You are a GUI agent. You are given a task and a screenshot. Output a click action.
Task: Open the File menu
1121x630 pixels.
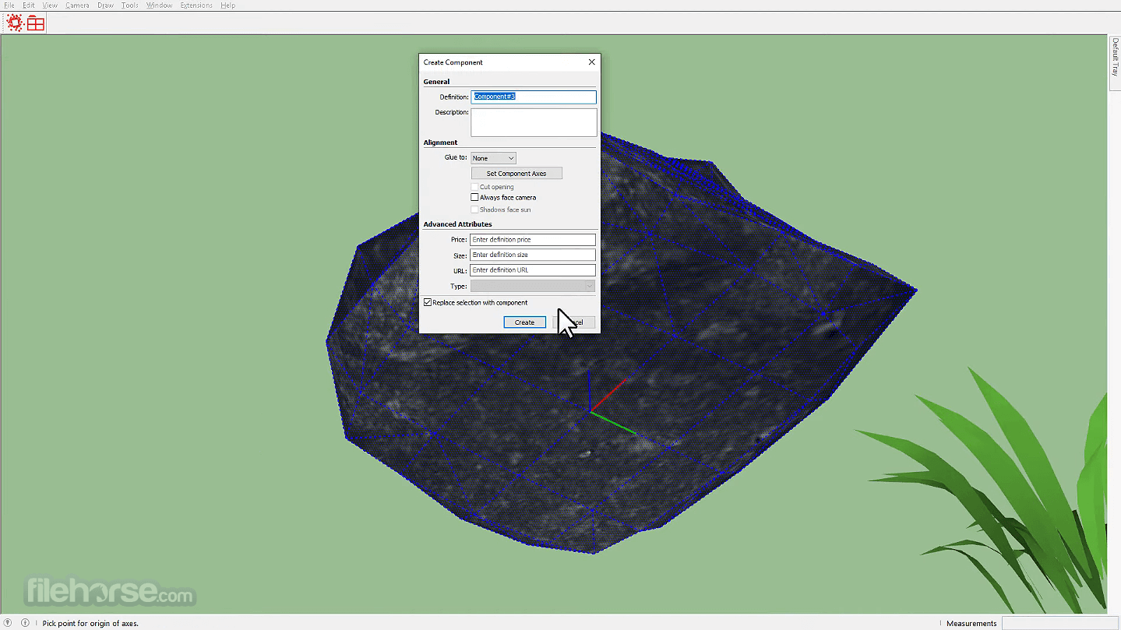point(9,5)
